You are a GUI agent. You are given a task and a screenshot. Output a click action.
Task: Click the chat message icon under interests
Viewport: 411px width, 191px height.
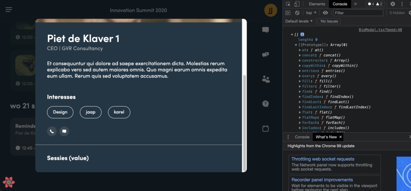point(64,131)
